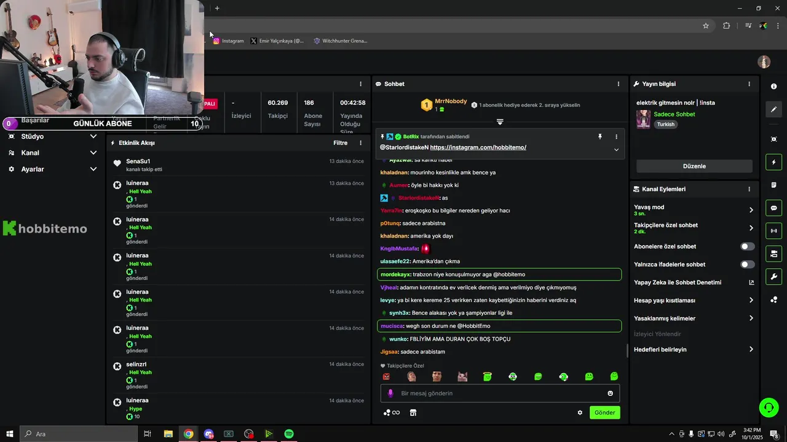
Task: Open three-dot menu of the stats panel
Action: [x=361, y=84]
